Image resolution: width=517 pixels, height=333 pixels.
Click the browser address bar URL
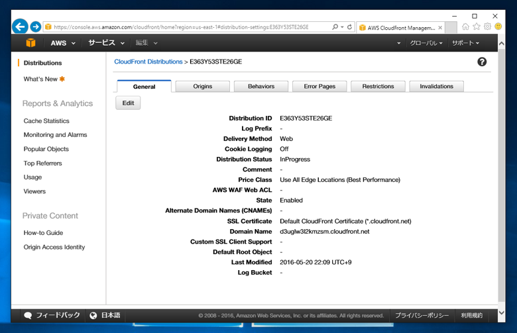click(x=181, y=27)
